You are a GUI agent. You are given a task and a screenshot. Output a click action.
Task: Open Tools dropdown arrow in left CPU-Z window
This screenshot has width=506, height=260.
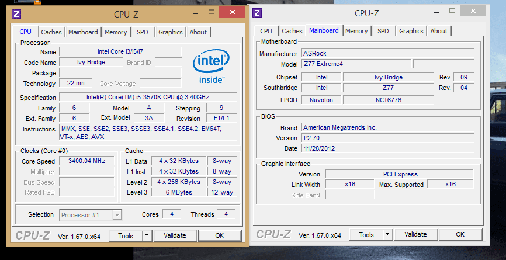click(147, 235)
